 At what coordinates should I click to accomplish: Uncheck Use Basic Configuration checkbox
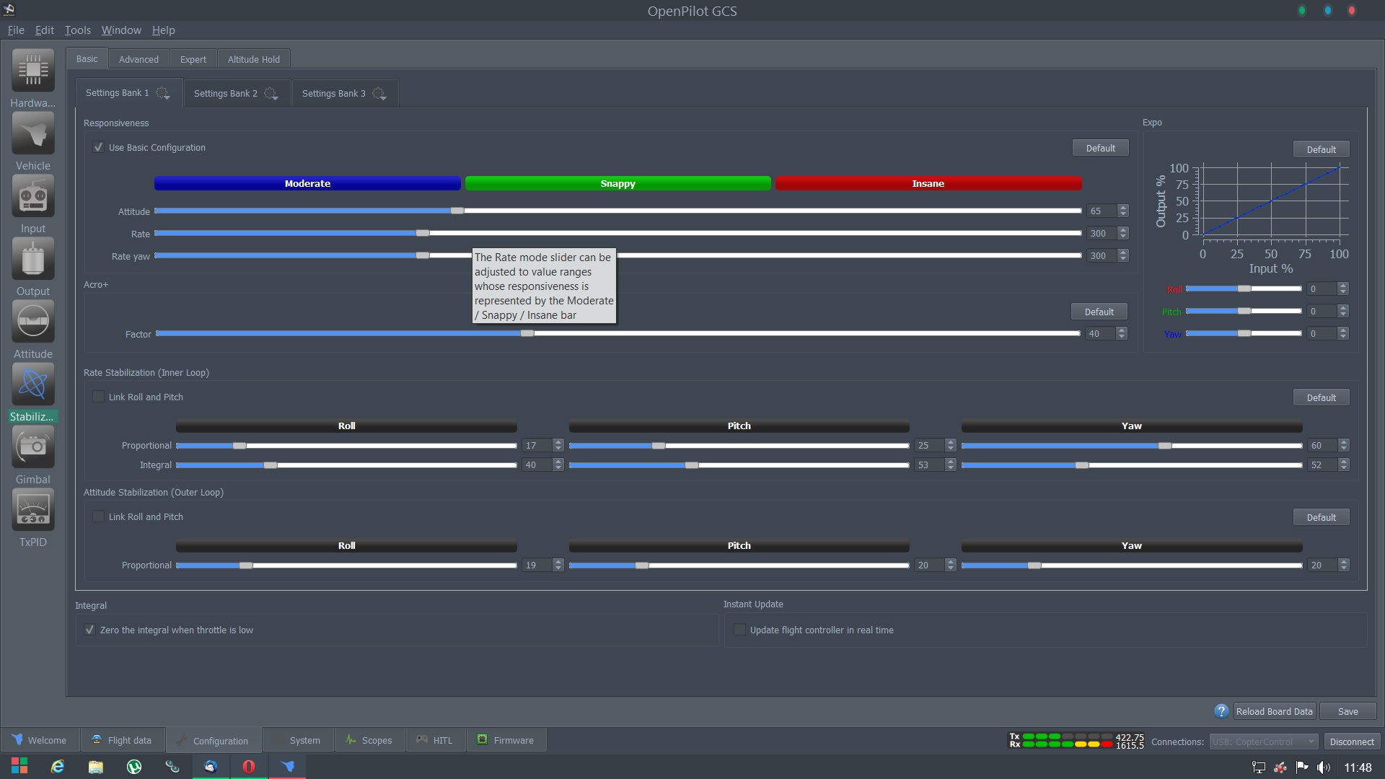click(x=98, y=147)
